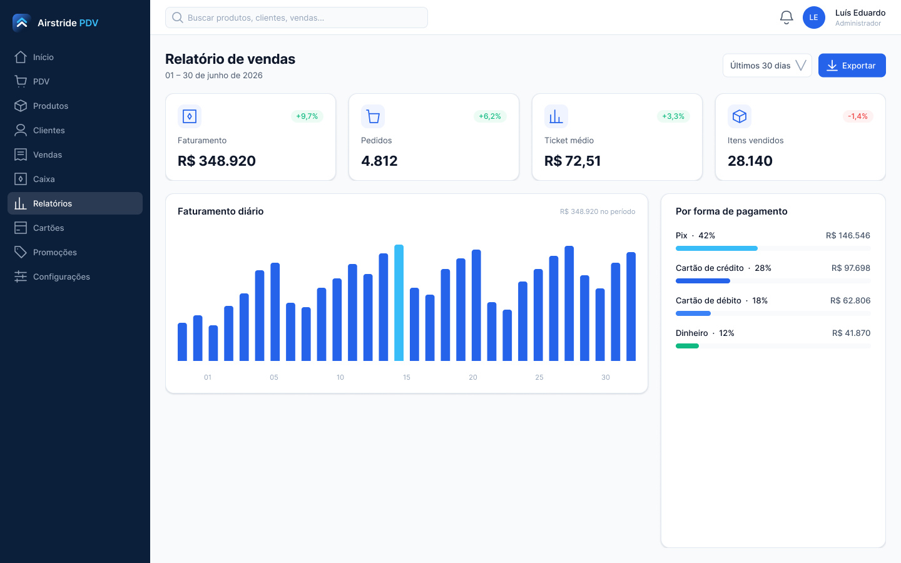Expand the Últimos 30 dias dropdown
901x563 pixels.
(767, 66)
